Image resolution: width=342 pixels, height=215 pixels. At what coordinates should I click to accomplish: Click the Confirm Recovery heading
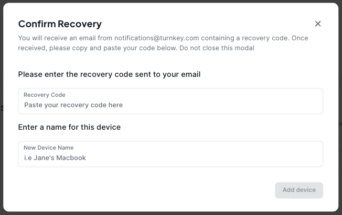point(60,24)
